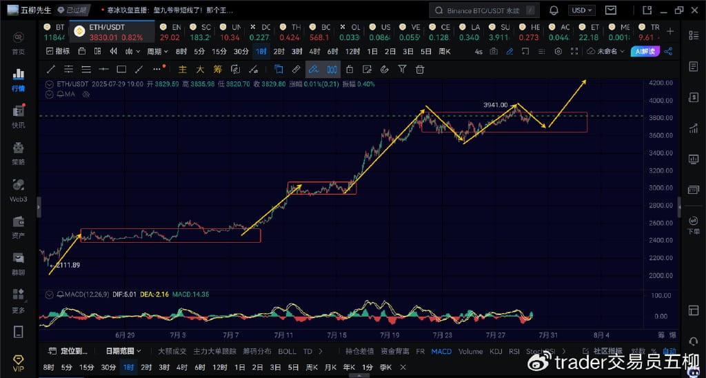Toggle % percentage scale
This screenshot has width=706, height=378.
[654, 351]
